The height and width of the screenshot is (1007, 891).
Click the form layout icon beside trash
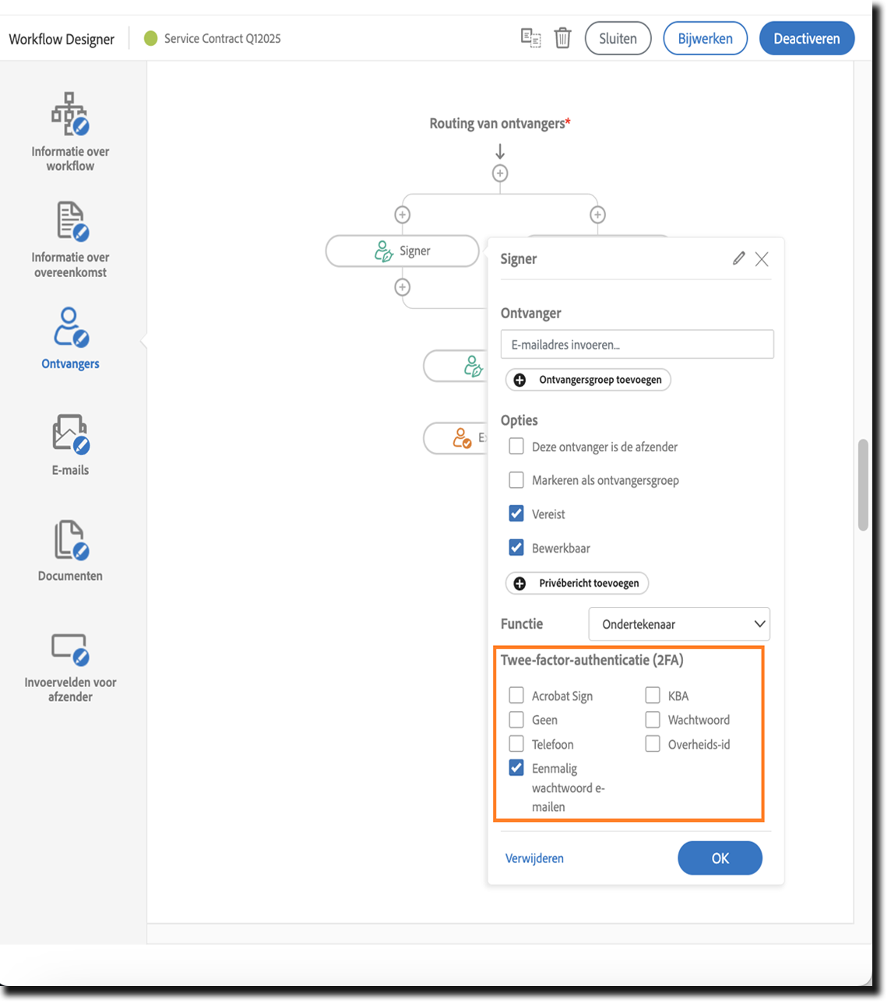click(530, 38)
